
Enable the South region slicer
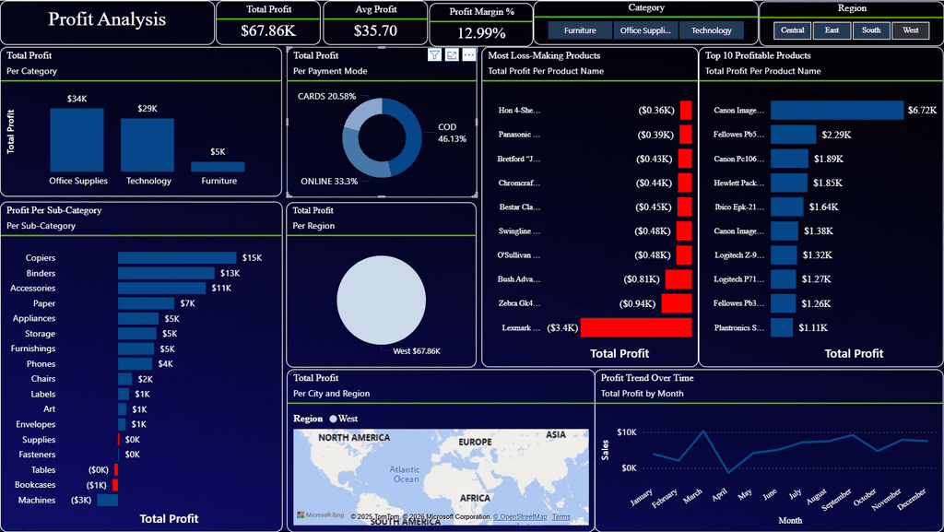point(871,30)
